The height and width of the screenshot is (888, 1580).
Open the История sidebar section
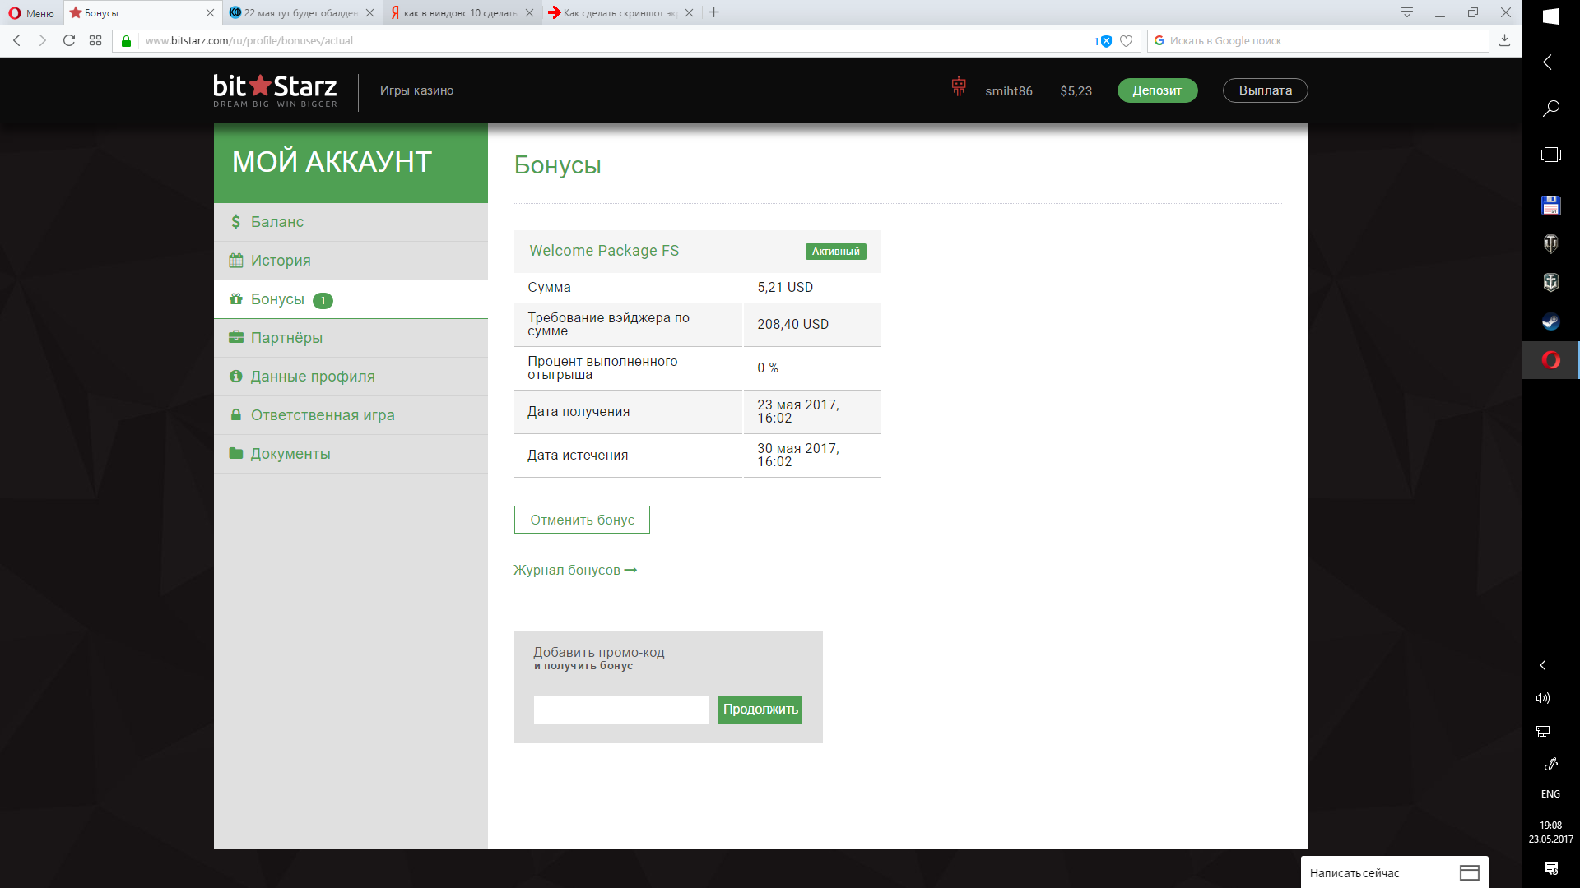click(281, 261)
